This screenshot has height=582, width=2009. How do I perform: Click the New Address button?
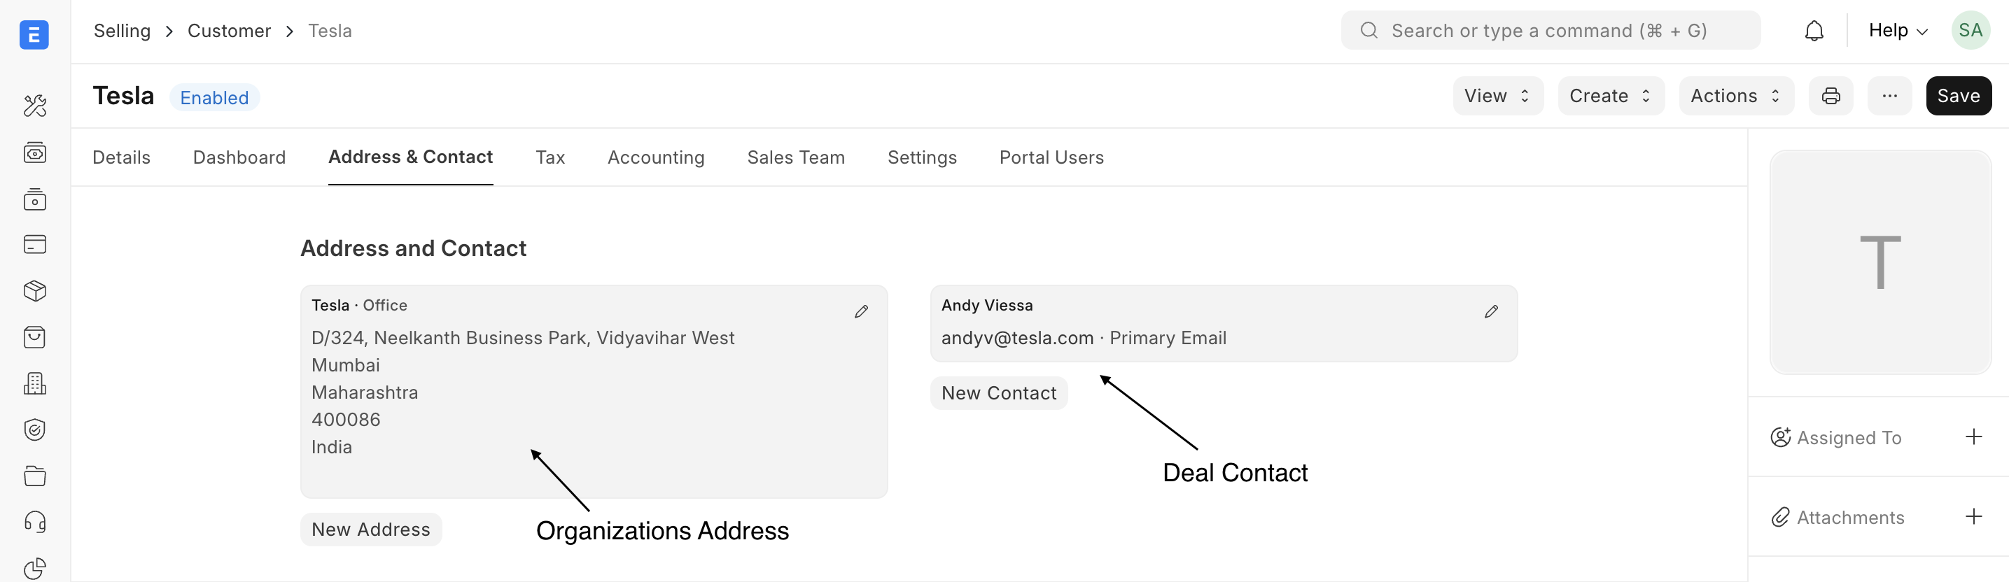tap(370, 530)
